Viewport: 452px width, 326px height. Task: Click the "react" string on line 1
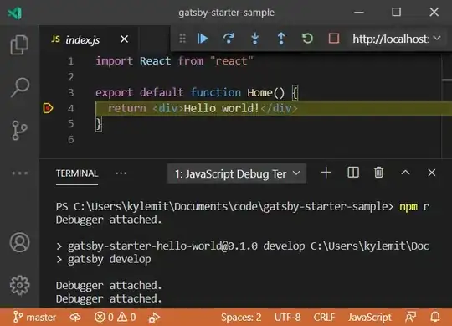[x=232, y=61]
